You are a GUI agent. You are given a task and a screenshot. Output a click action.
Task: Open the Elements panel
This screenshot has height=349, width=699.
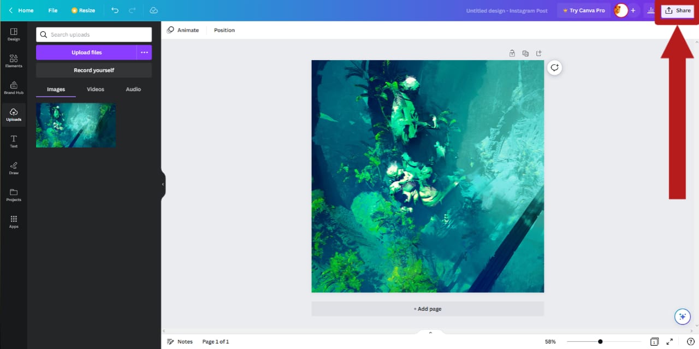point(14,61)
